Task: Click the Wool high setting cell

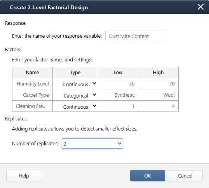Action: [158, 95]
